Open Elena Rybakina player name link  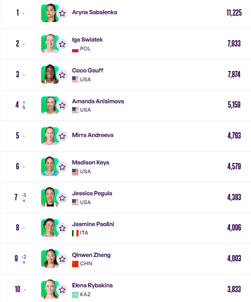(x=93, y=285)
